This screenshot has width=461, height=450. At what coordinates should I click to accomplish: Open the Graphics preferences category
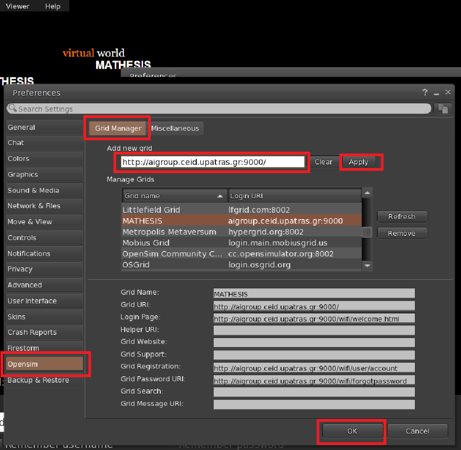(44, 174)
